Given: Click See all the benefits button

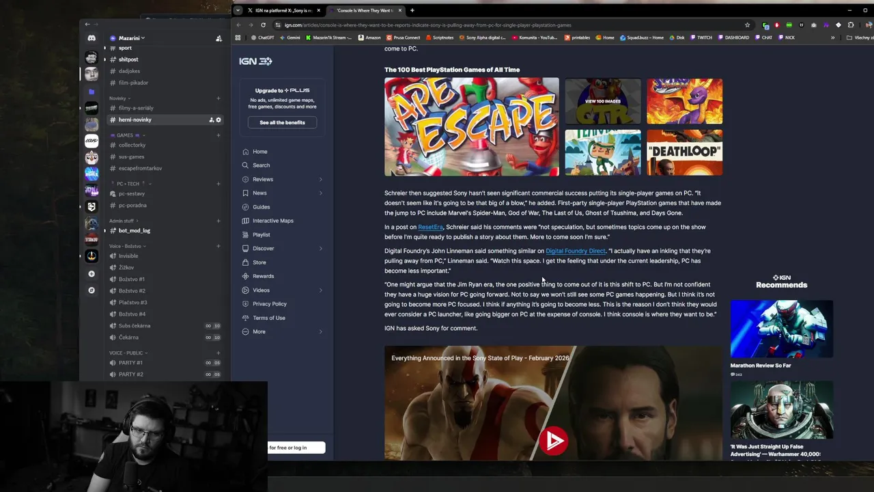Looking at the screenshot, I should click(x=282, y=122).
